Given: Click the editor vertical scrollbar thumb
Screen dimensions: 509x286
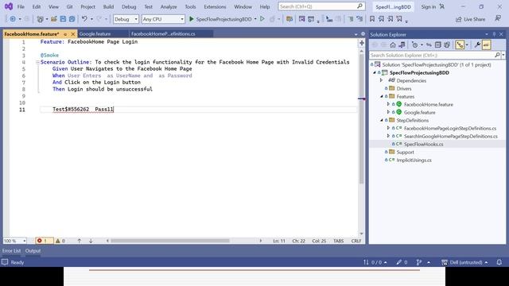Looking at the screenshot, I should [361, 118].
